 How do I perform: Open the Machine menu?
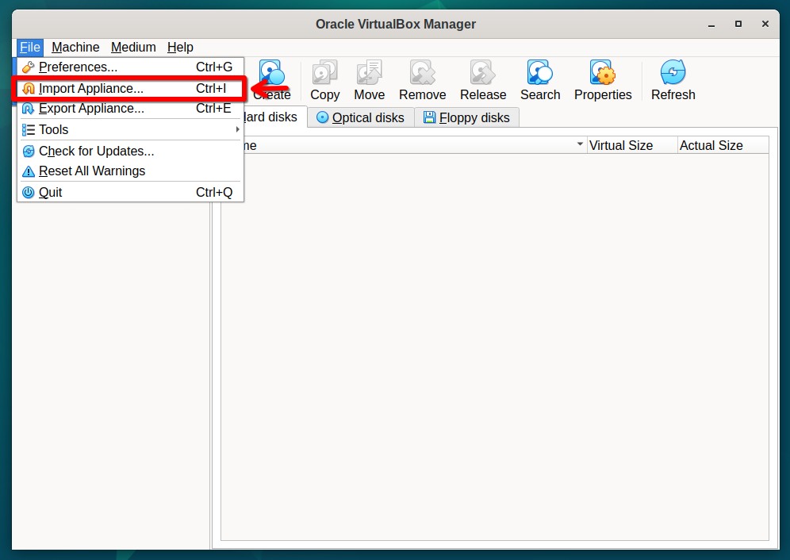(75, 48)
